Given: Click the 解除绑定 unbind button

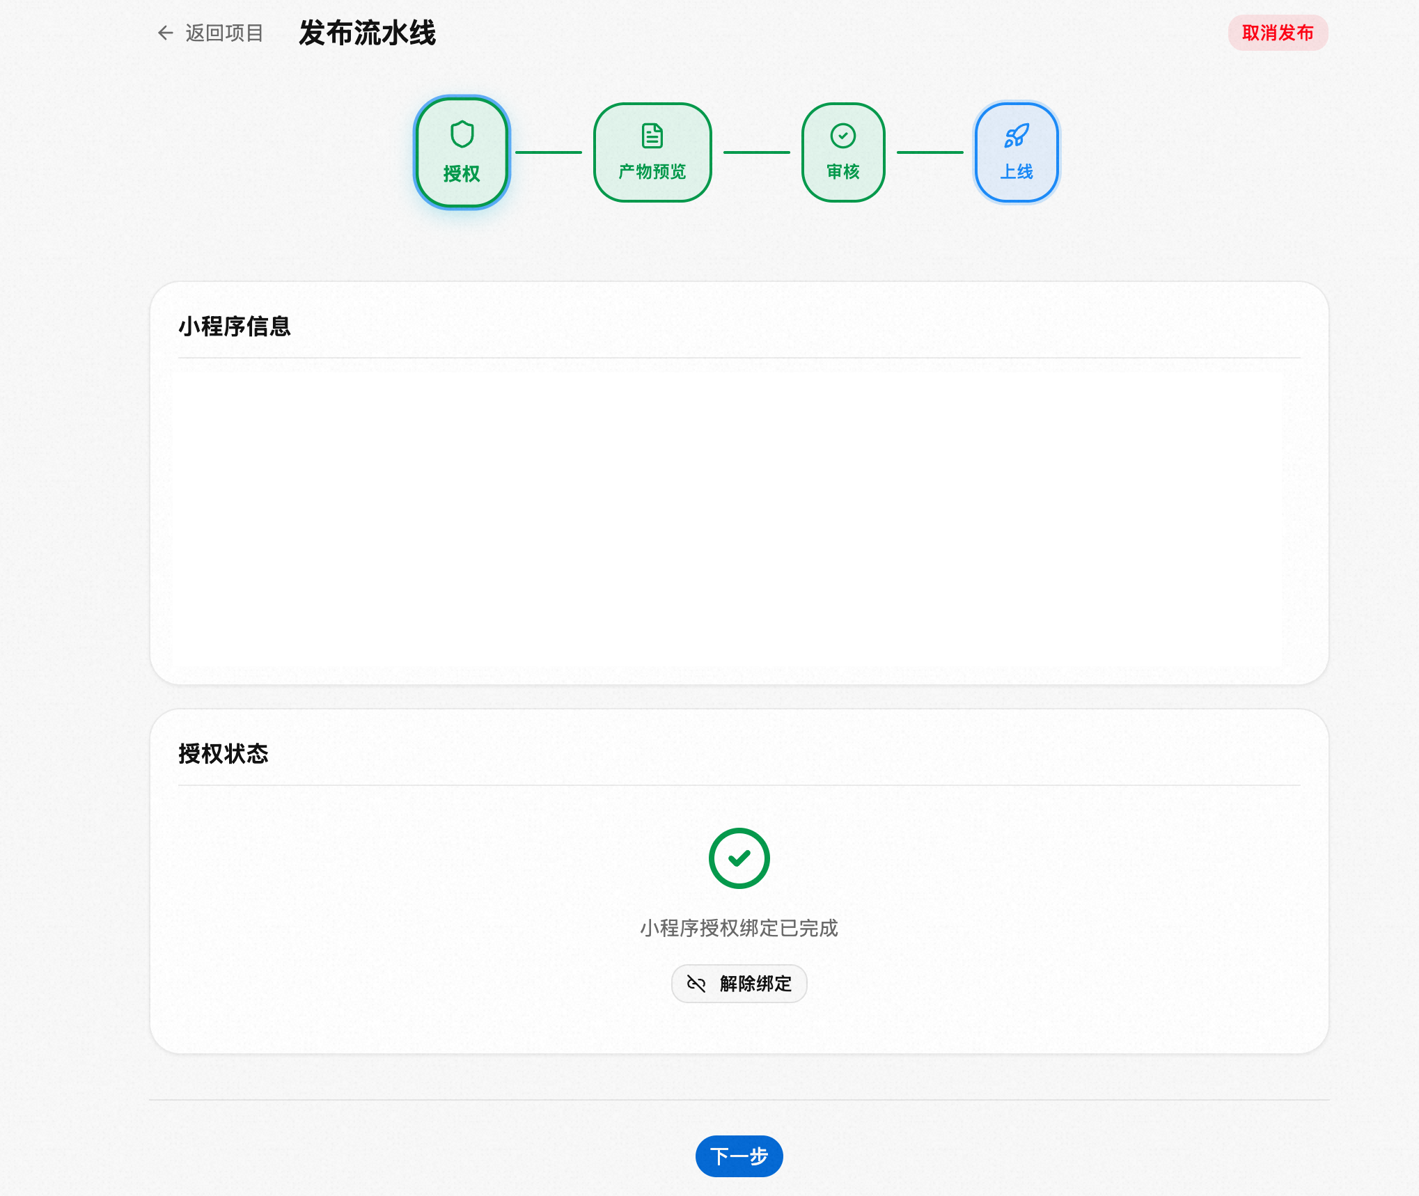Looking at the screenshot, I should pyautogui.click(x=739, y=983).
